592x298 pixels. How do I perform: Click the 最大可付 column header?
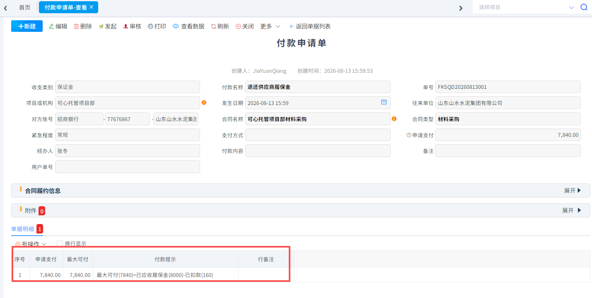point(78,259)
